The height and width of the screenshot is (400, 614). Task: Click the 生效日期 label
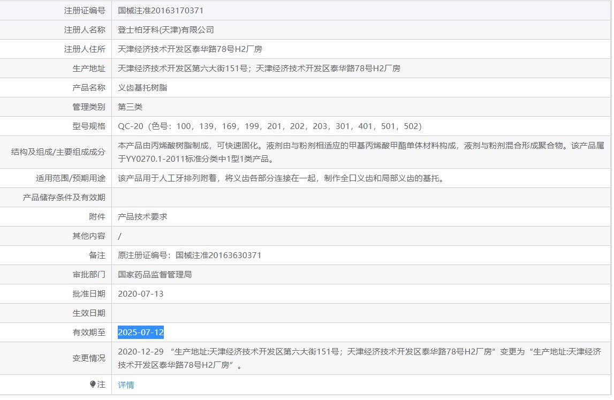(89, 313)
